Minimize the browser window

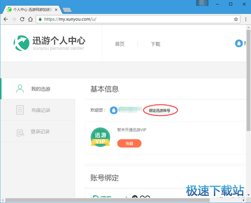pos(217,4)
